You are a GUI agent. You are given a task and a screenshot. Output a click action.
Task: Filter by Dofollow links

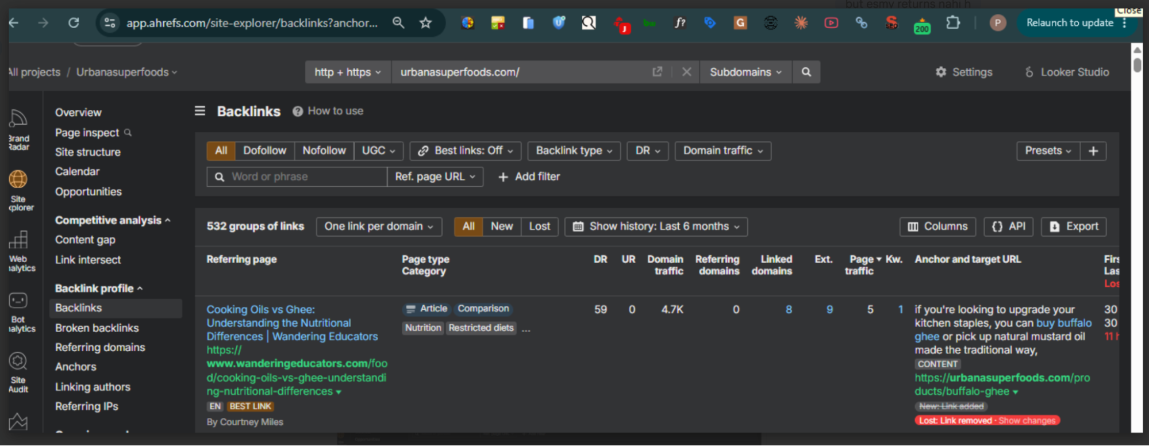[264, 151]
